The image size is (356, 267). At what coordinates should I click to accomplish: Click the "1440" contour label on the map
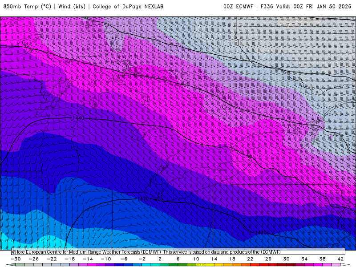pos(78,118)
